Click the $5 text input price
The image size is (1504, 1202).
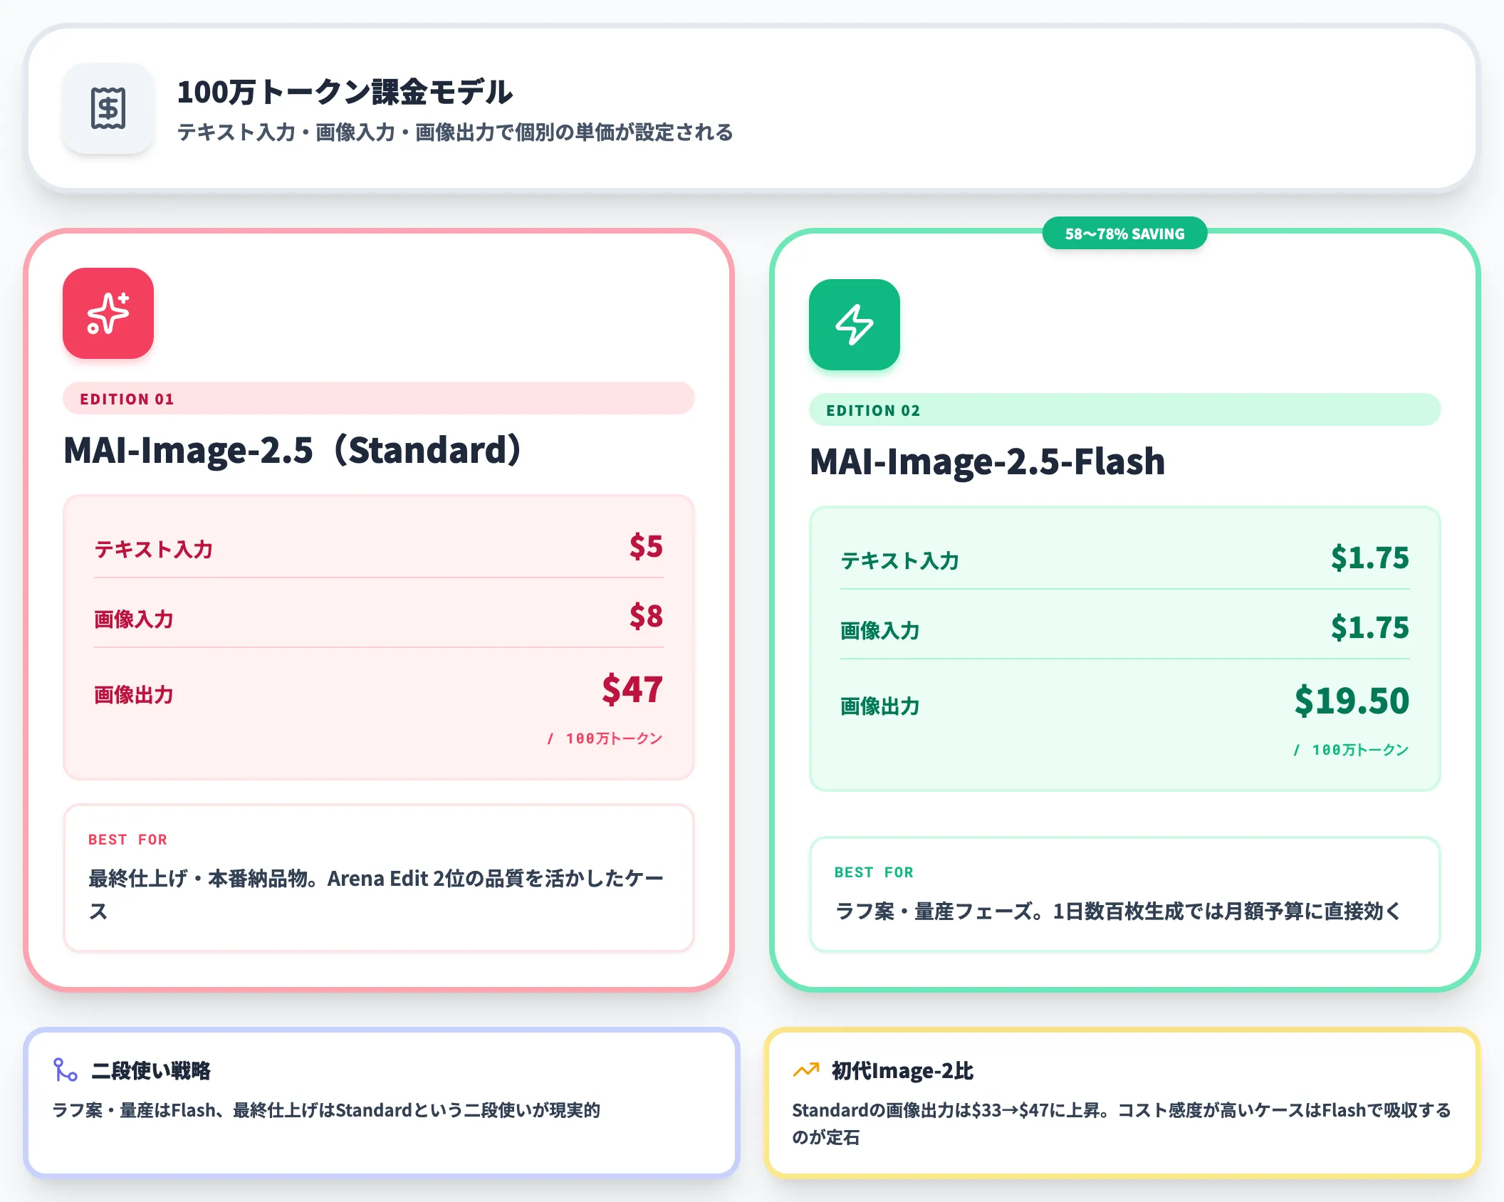(x=646, y=547)
